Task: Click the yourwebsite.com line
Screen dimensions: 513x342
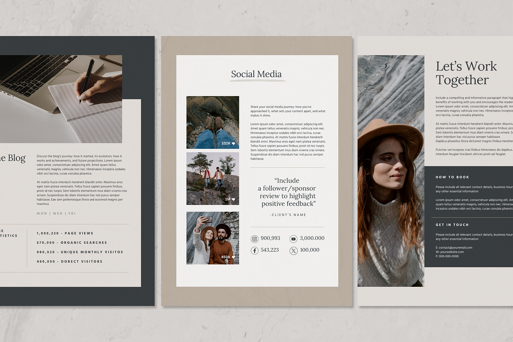Action: (x=450, y=252)
